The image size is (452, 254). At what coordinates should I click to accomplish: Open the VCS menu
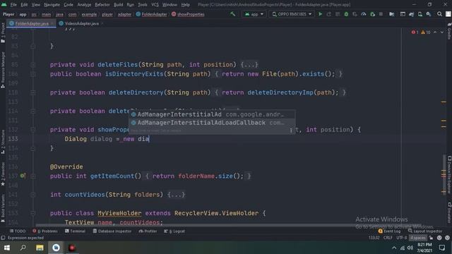[x=155, y=5]
